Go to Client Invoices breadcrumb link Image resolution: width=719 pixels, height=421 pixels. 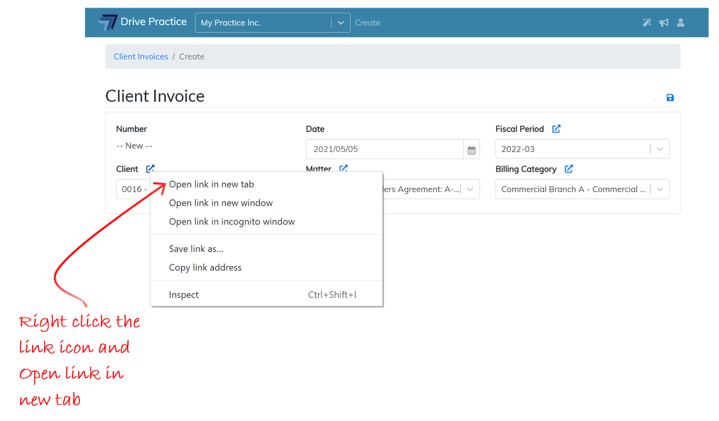coord(141,57)
